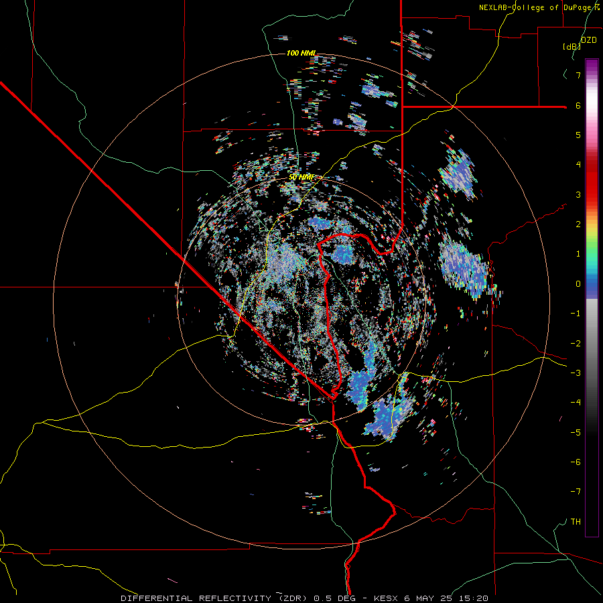Screen dimensions: 603x603
Task: Click the DZD product label above legend
Action: 589,40
